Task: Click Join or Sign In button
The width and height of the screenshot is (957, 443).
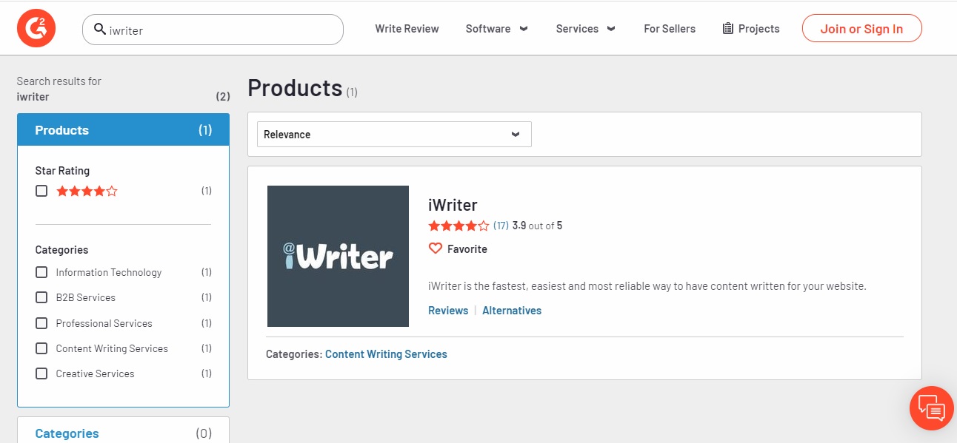Action: (x=862, y=29)
